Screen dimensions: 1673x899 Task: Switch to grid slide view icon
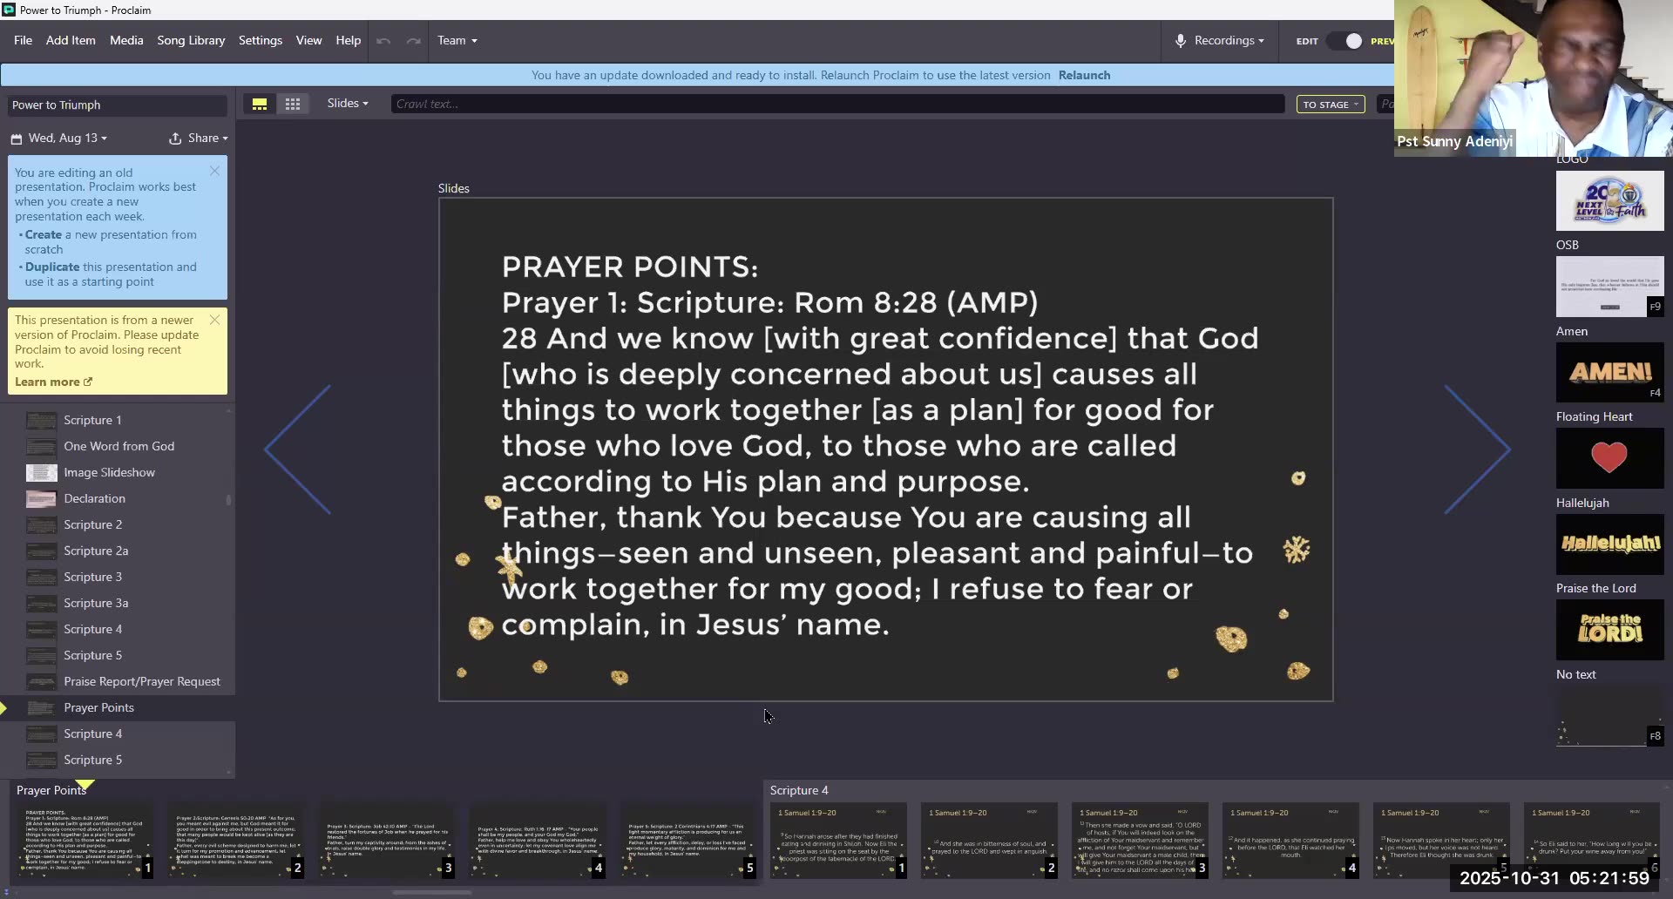293,104
